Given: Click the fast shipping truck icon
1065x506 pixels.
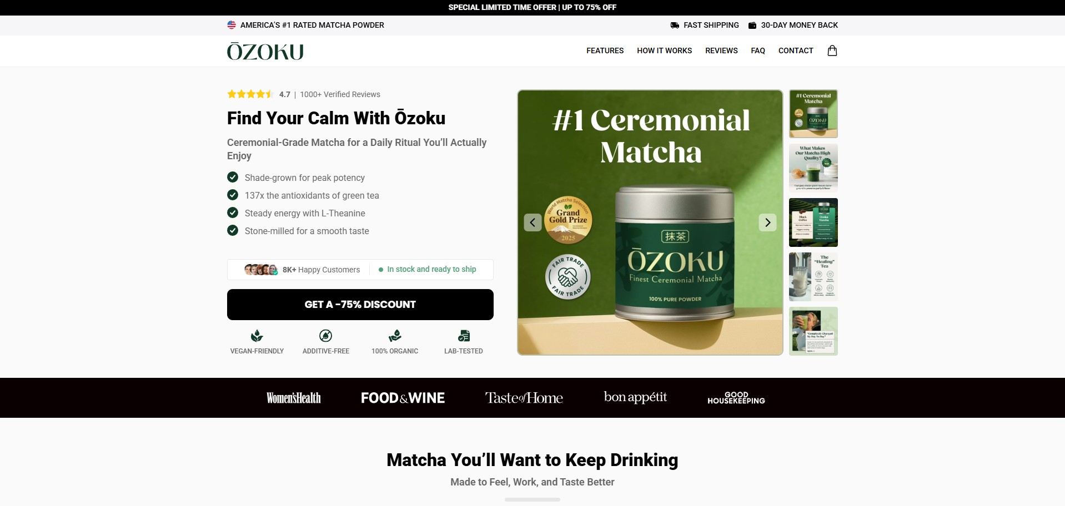Looking at the screenshot, I should (x=675, y=25).
